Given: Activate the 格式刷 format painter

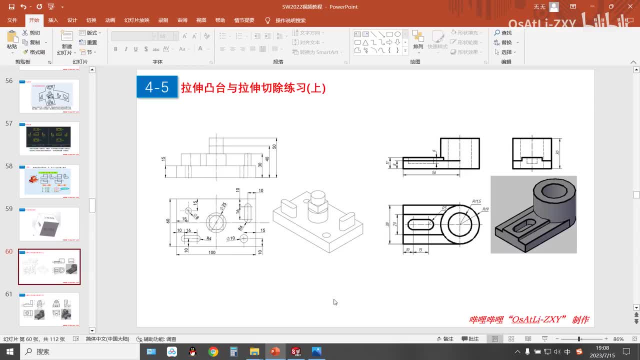Looking at the screenshot, I should click(x=33, y=52).
